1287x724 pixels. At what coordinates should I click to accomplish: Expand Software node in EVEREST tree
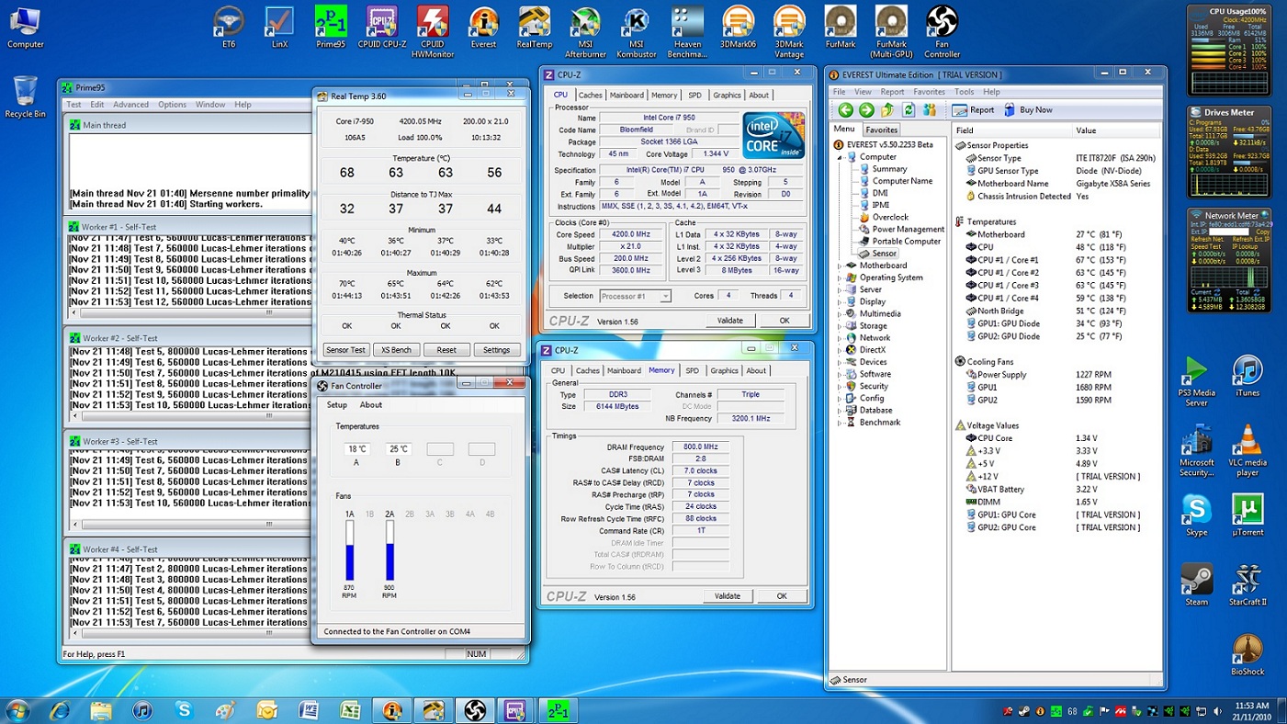point(840,374)
